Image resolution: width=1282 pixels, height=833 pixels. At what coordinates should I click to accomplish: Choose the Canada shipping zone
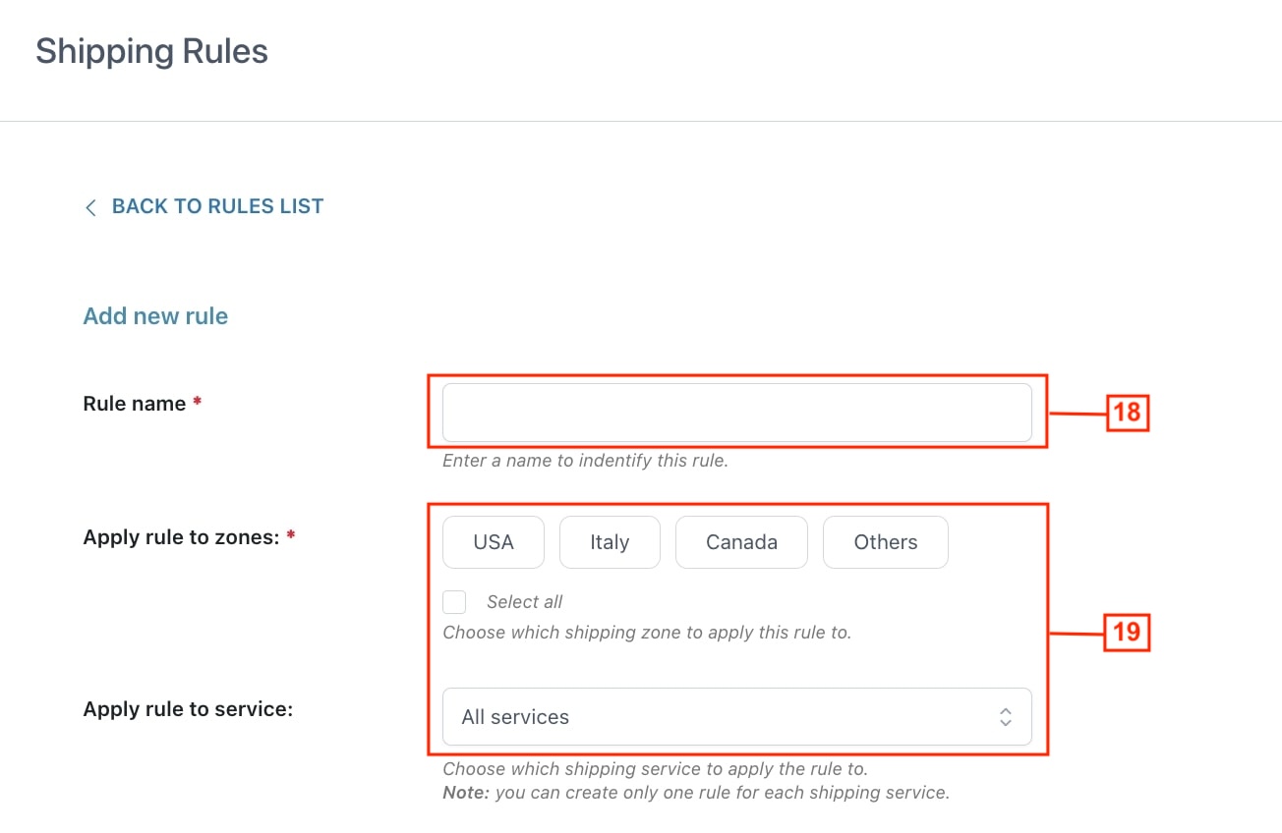[x=741, y=542]
